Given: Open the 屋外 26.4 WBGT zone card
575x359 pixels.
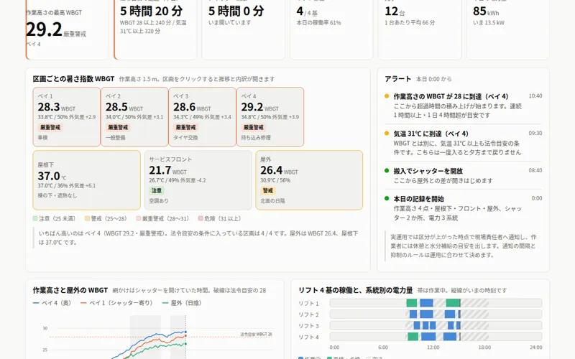Looking at the screenshot, I should click(309, 180).
